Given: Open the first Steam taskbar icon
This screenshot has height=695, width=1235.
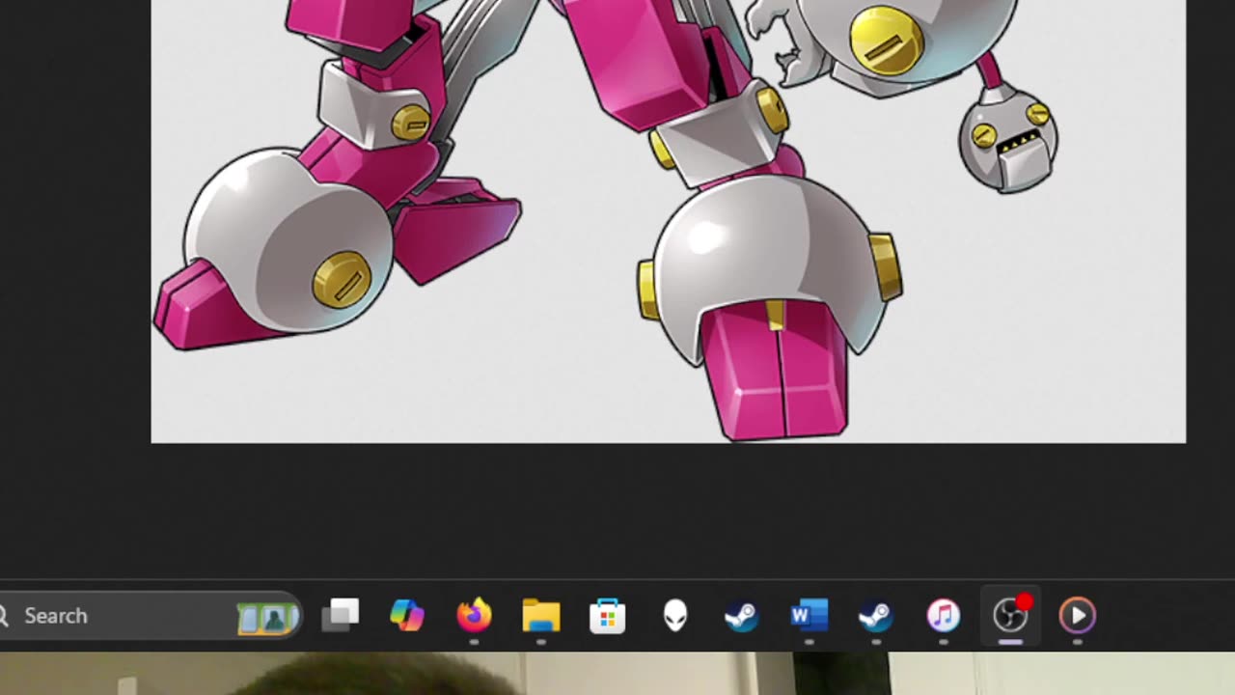Looking at the screenshot, I should pos(741,615).
